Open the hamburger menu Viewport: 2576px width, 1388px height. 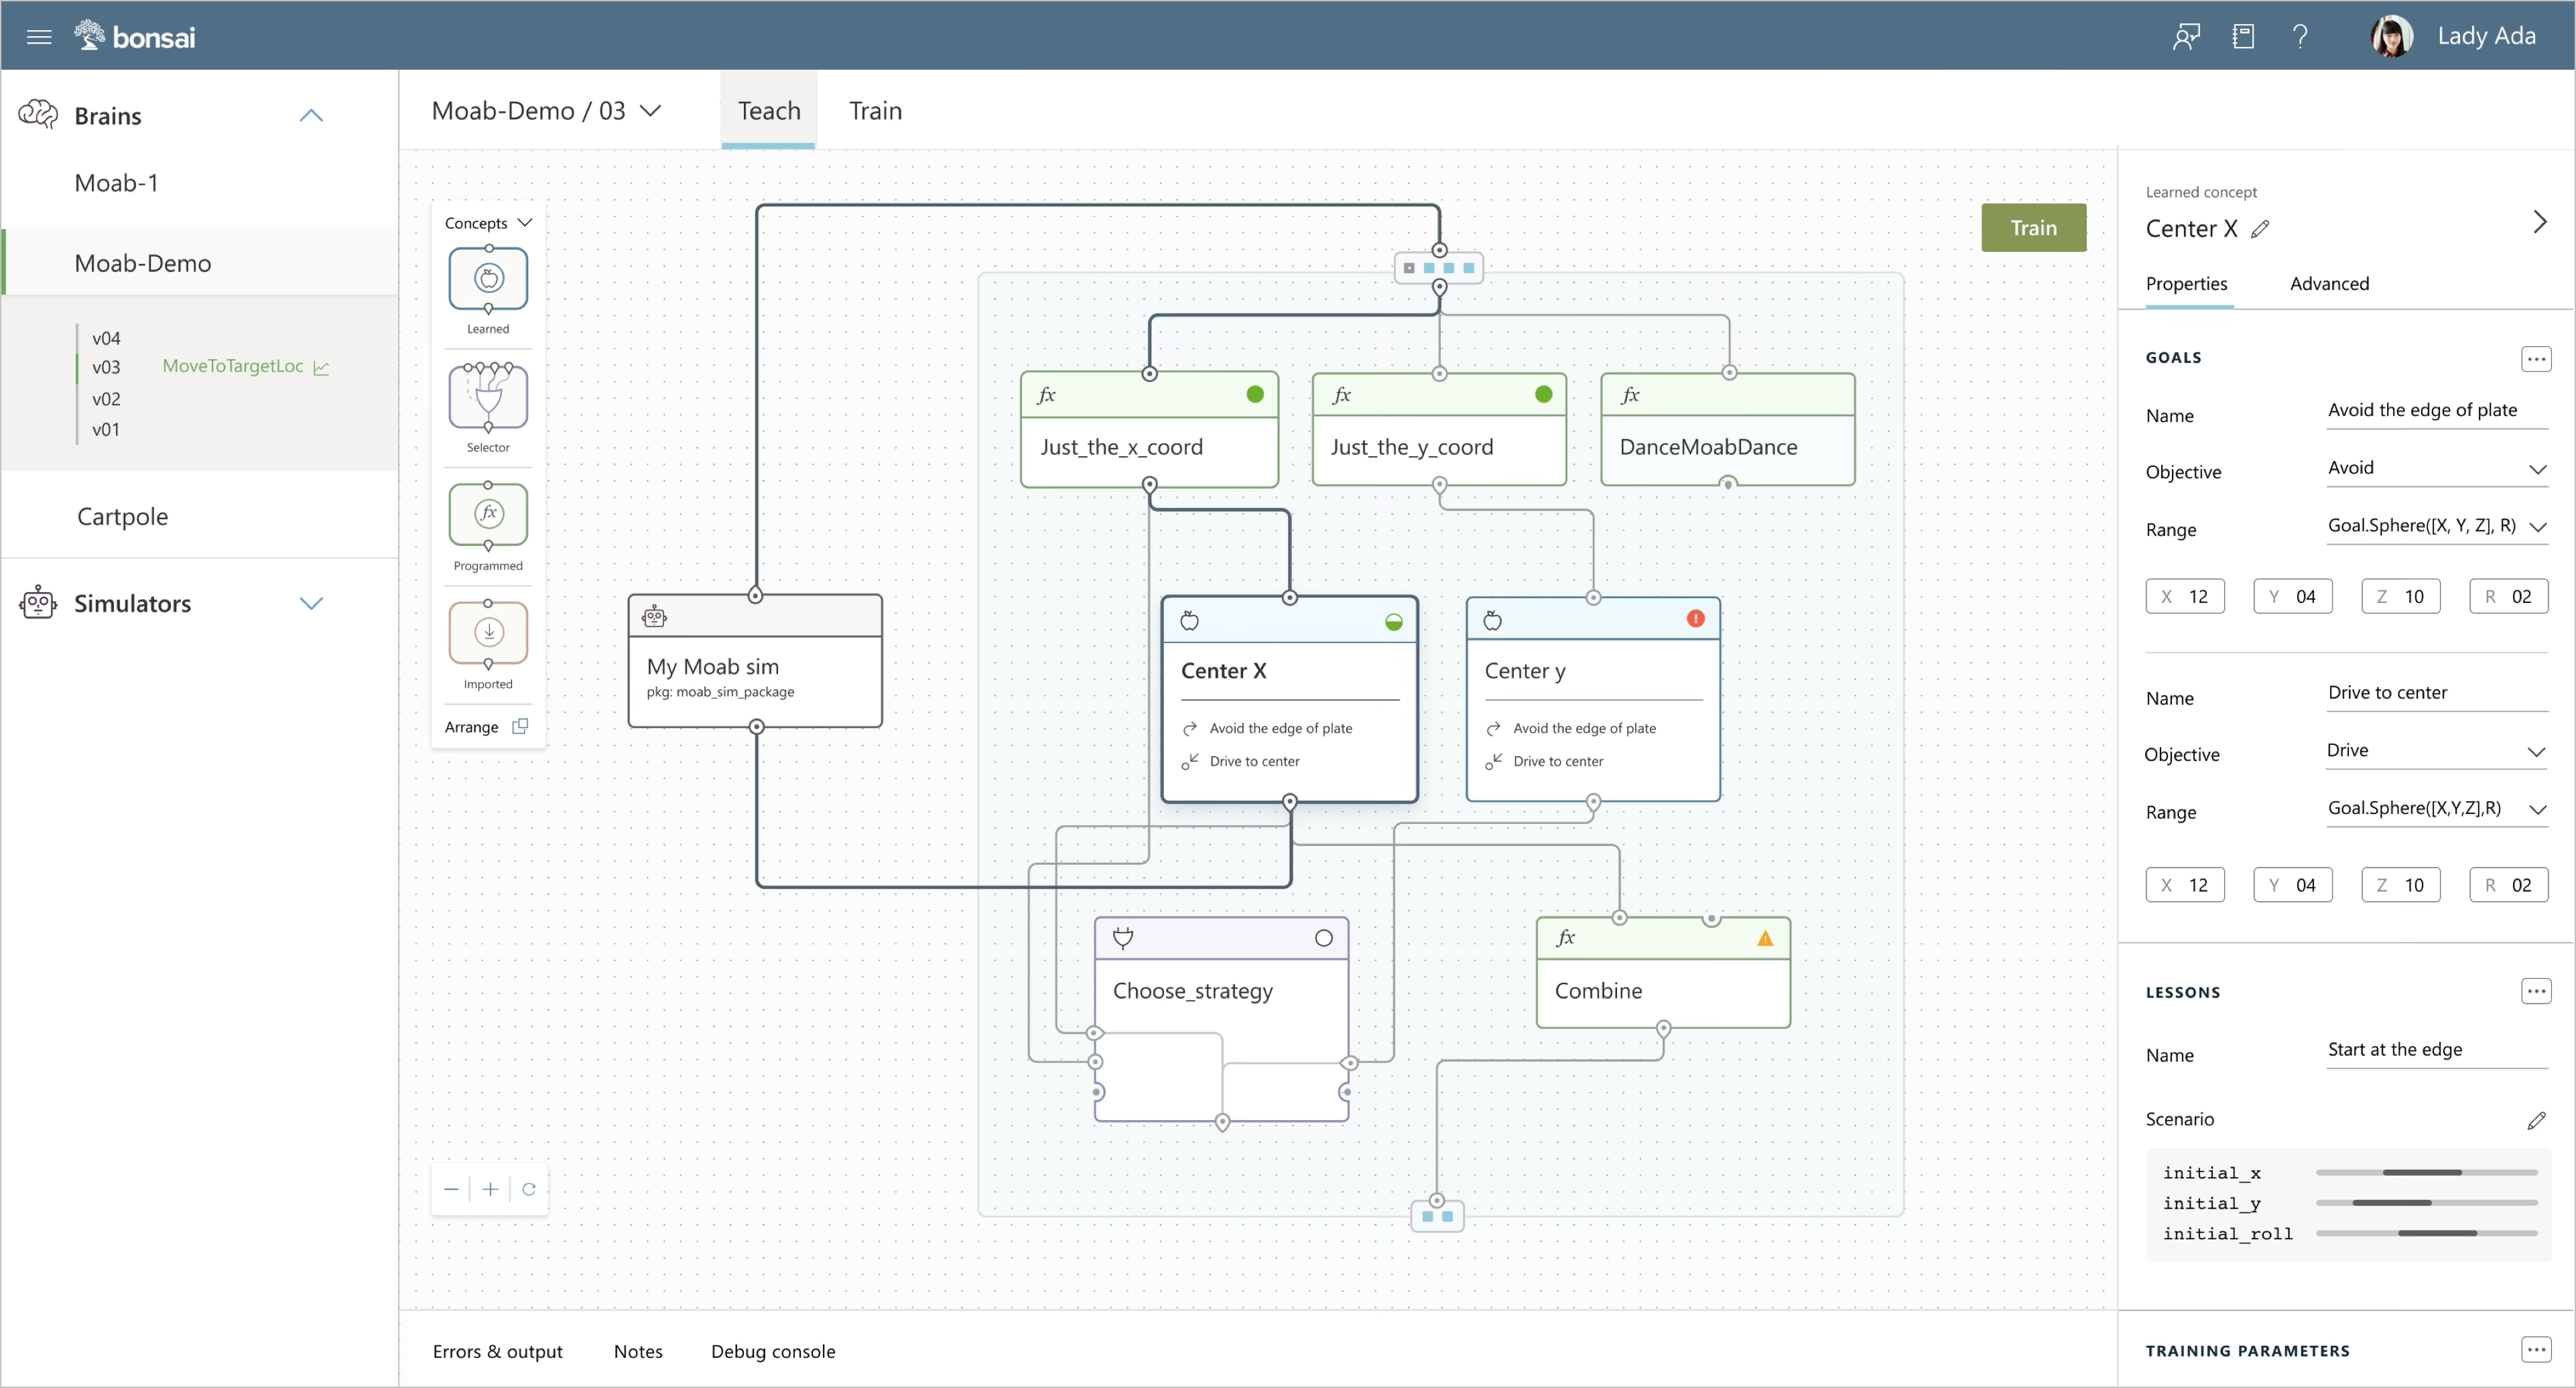point(39,37)
